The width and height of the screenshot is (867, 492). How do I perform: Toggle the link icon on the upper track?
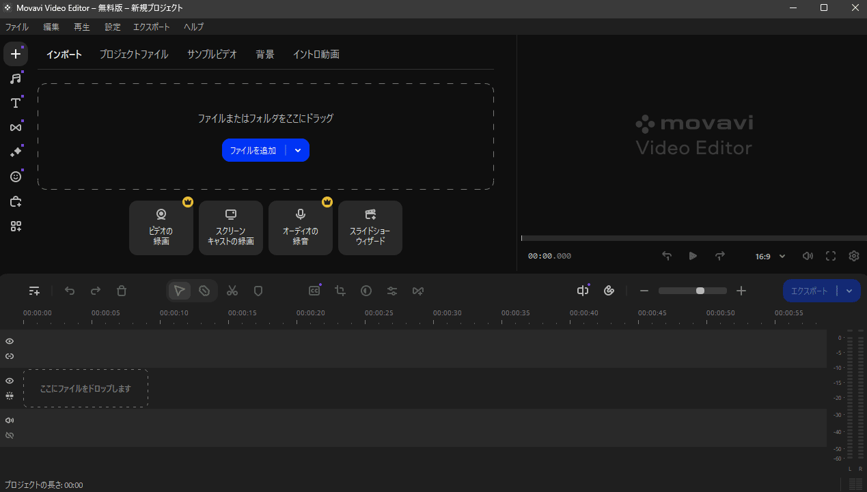click(10, 356)
